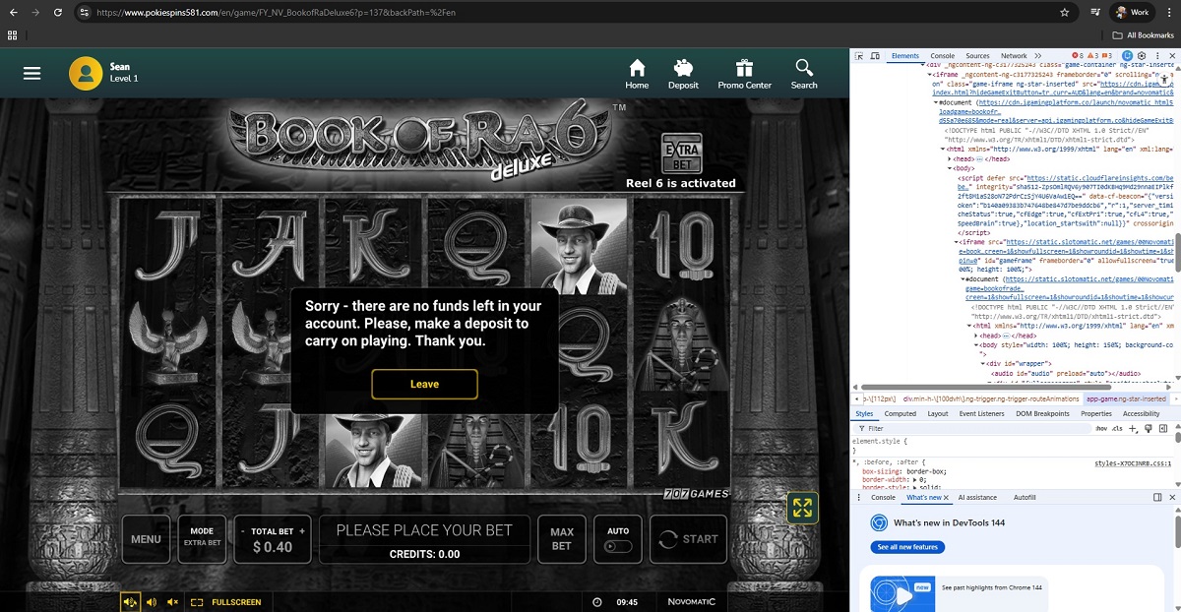The height and width of the screenshot is (612, 1181).
Task: Open the hamburger menu in casino header
Action: tap(32, 74)
